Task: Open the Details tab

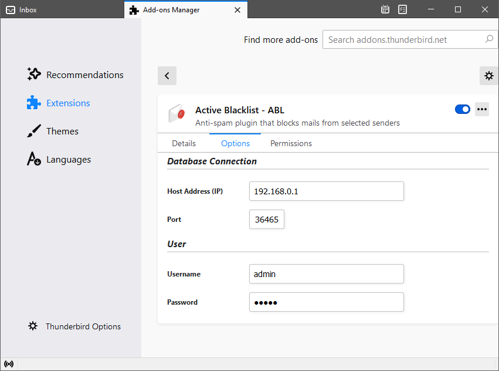Action: click(184, 143)
